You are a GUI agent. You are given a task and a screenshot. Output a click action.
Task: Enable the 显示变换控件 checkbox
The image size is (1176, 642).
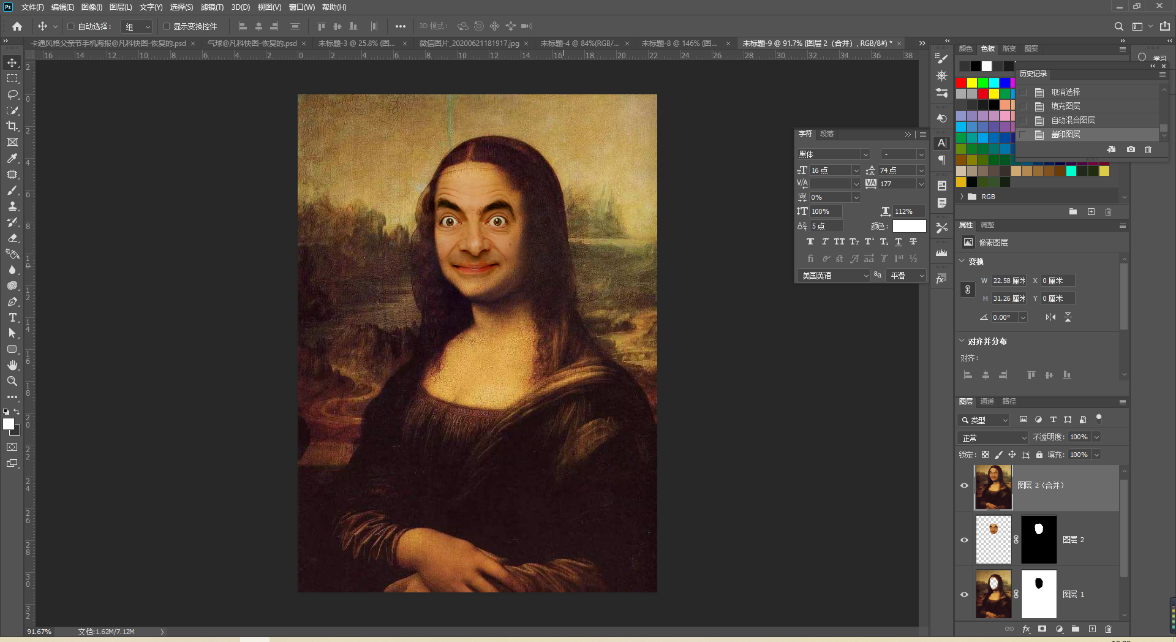(x=166, y=26)
